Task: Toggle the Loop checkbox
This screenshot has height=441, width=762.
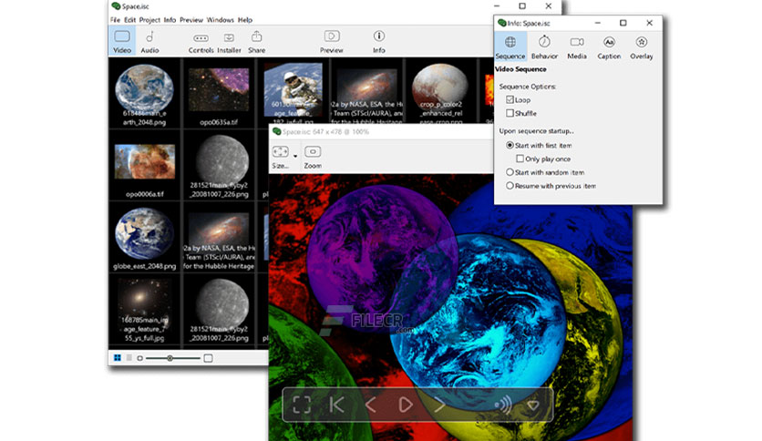Action: coord(510,99)
